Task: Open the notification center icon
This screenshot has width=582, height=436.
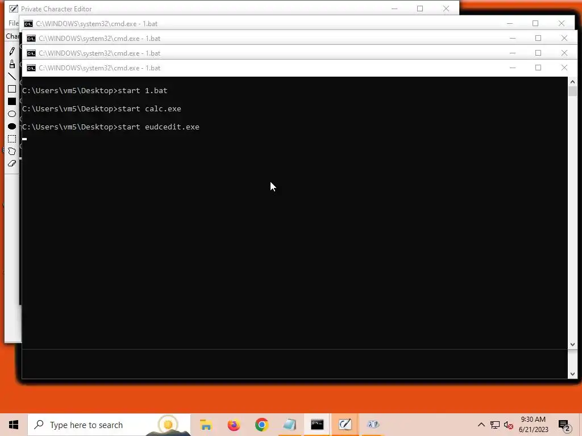Action: click(564, 425)
